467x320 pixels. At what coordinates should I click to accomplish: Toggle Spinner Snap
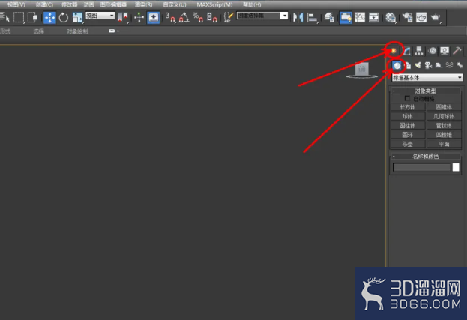211,17
